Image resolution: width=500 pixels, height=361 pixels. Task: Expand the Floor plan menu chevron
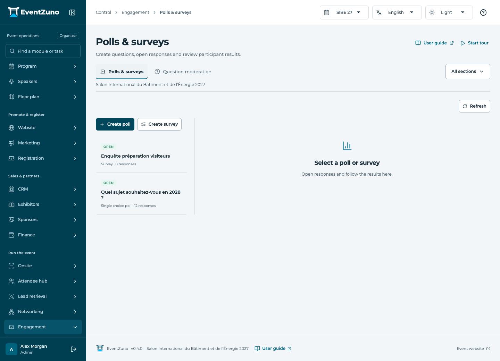click(x=75, y=97)
